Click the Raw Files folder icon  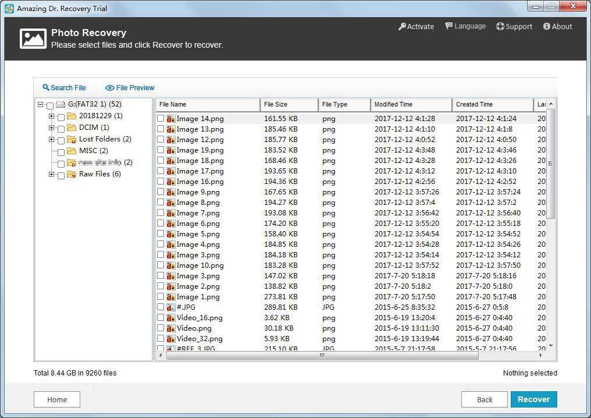(72, 174)
